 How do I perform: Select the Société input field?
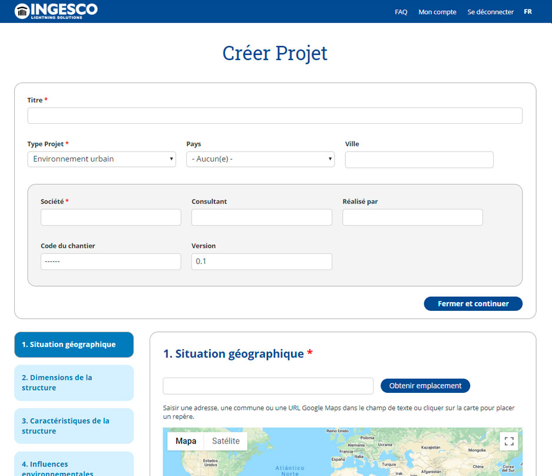[111, 217]
